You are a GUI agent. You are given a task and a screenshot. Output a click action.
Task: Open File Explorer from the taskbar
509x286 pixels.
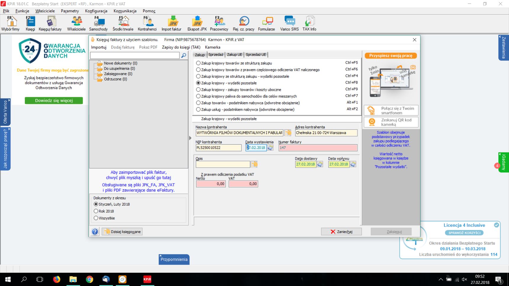coord(73,279)
